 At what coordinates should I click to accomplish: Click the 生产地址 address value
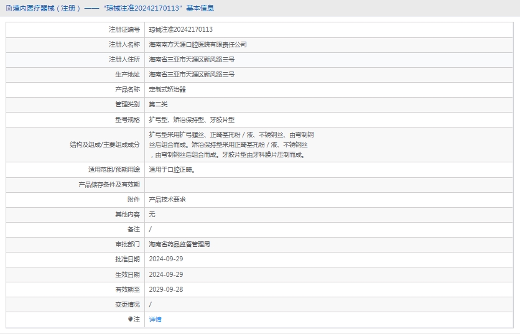pos(192,75)
